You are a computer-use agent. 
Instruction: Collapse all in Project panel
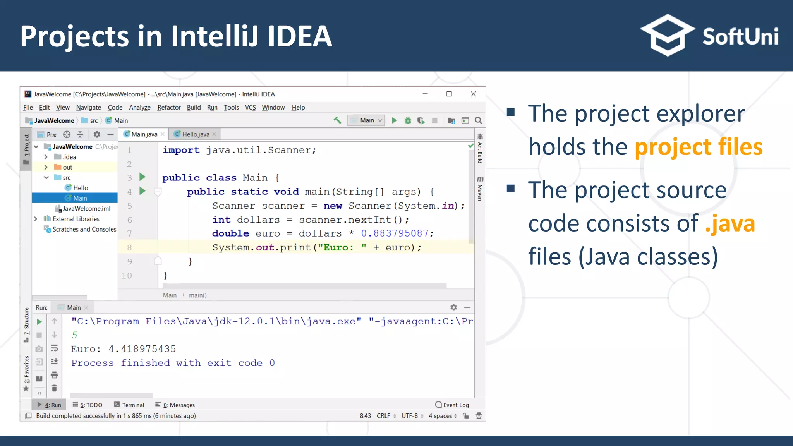[x=80, y=134]
